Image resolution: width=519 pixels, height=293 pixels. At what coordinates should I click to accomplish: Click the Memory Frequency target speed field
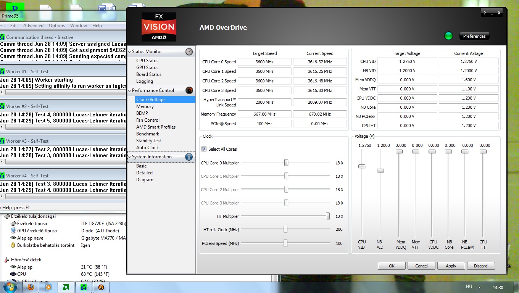pyautogui.click(x=264, y=114)
